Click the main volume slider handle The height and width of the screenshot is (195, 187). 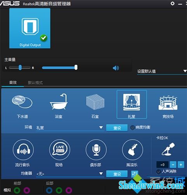[76, 67]
